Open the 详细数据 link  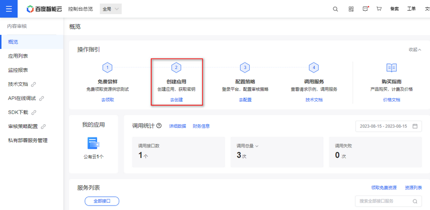point(178,126)
